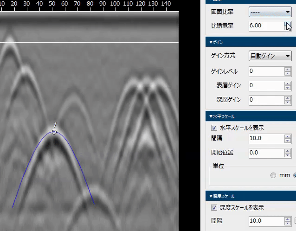This screenshot has width=296, height=231.
Task: Click the 深度スケール 間隔 input field
Action: (266, 221)
